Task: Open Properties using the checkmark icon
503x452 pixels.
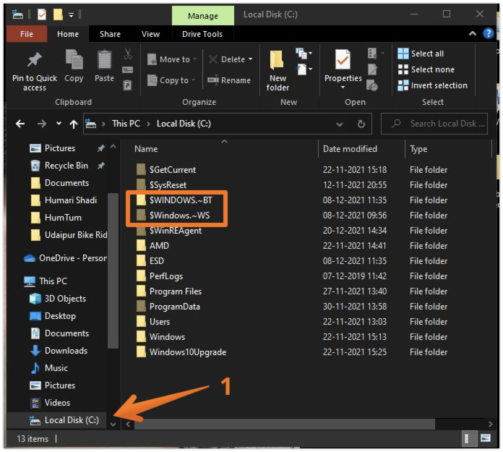Action: point(343,61)
